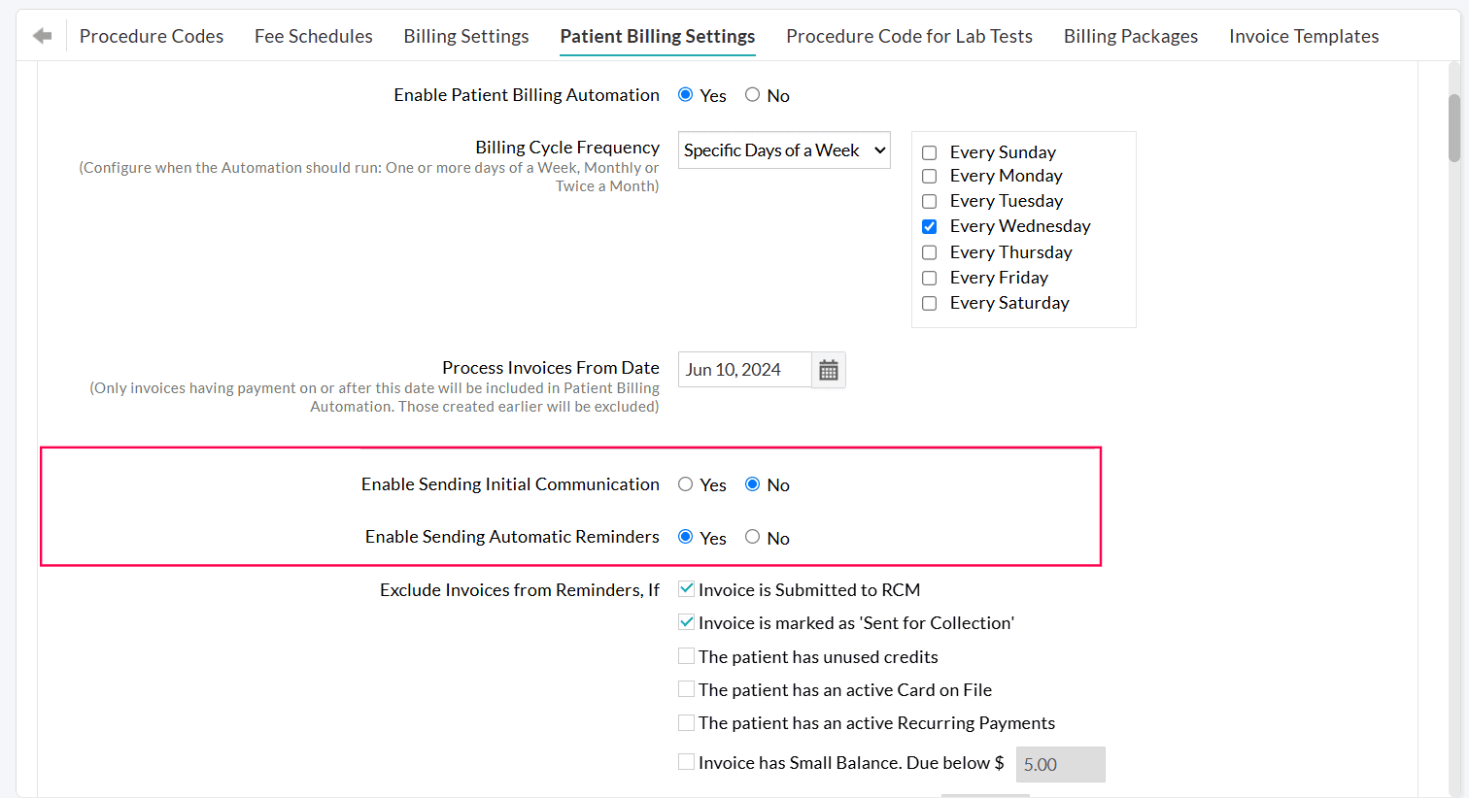Uncheck 'Invoice is Submitted to RCM'
This screenshot has width=1469, height=798.
pos(686,588)
